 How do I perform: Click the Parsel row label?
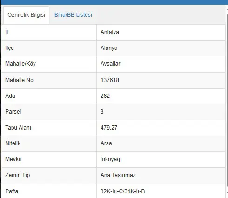13,112
